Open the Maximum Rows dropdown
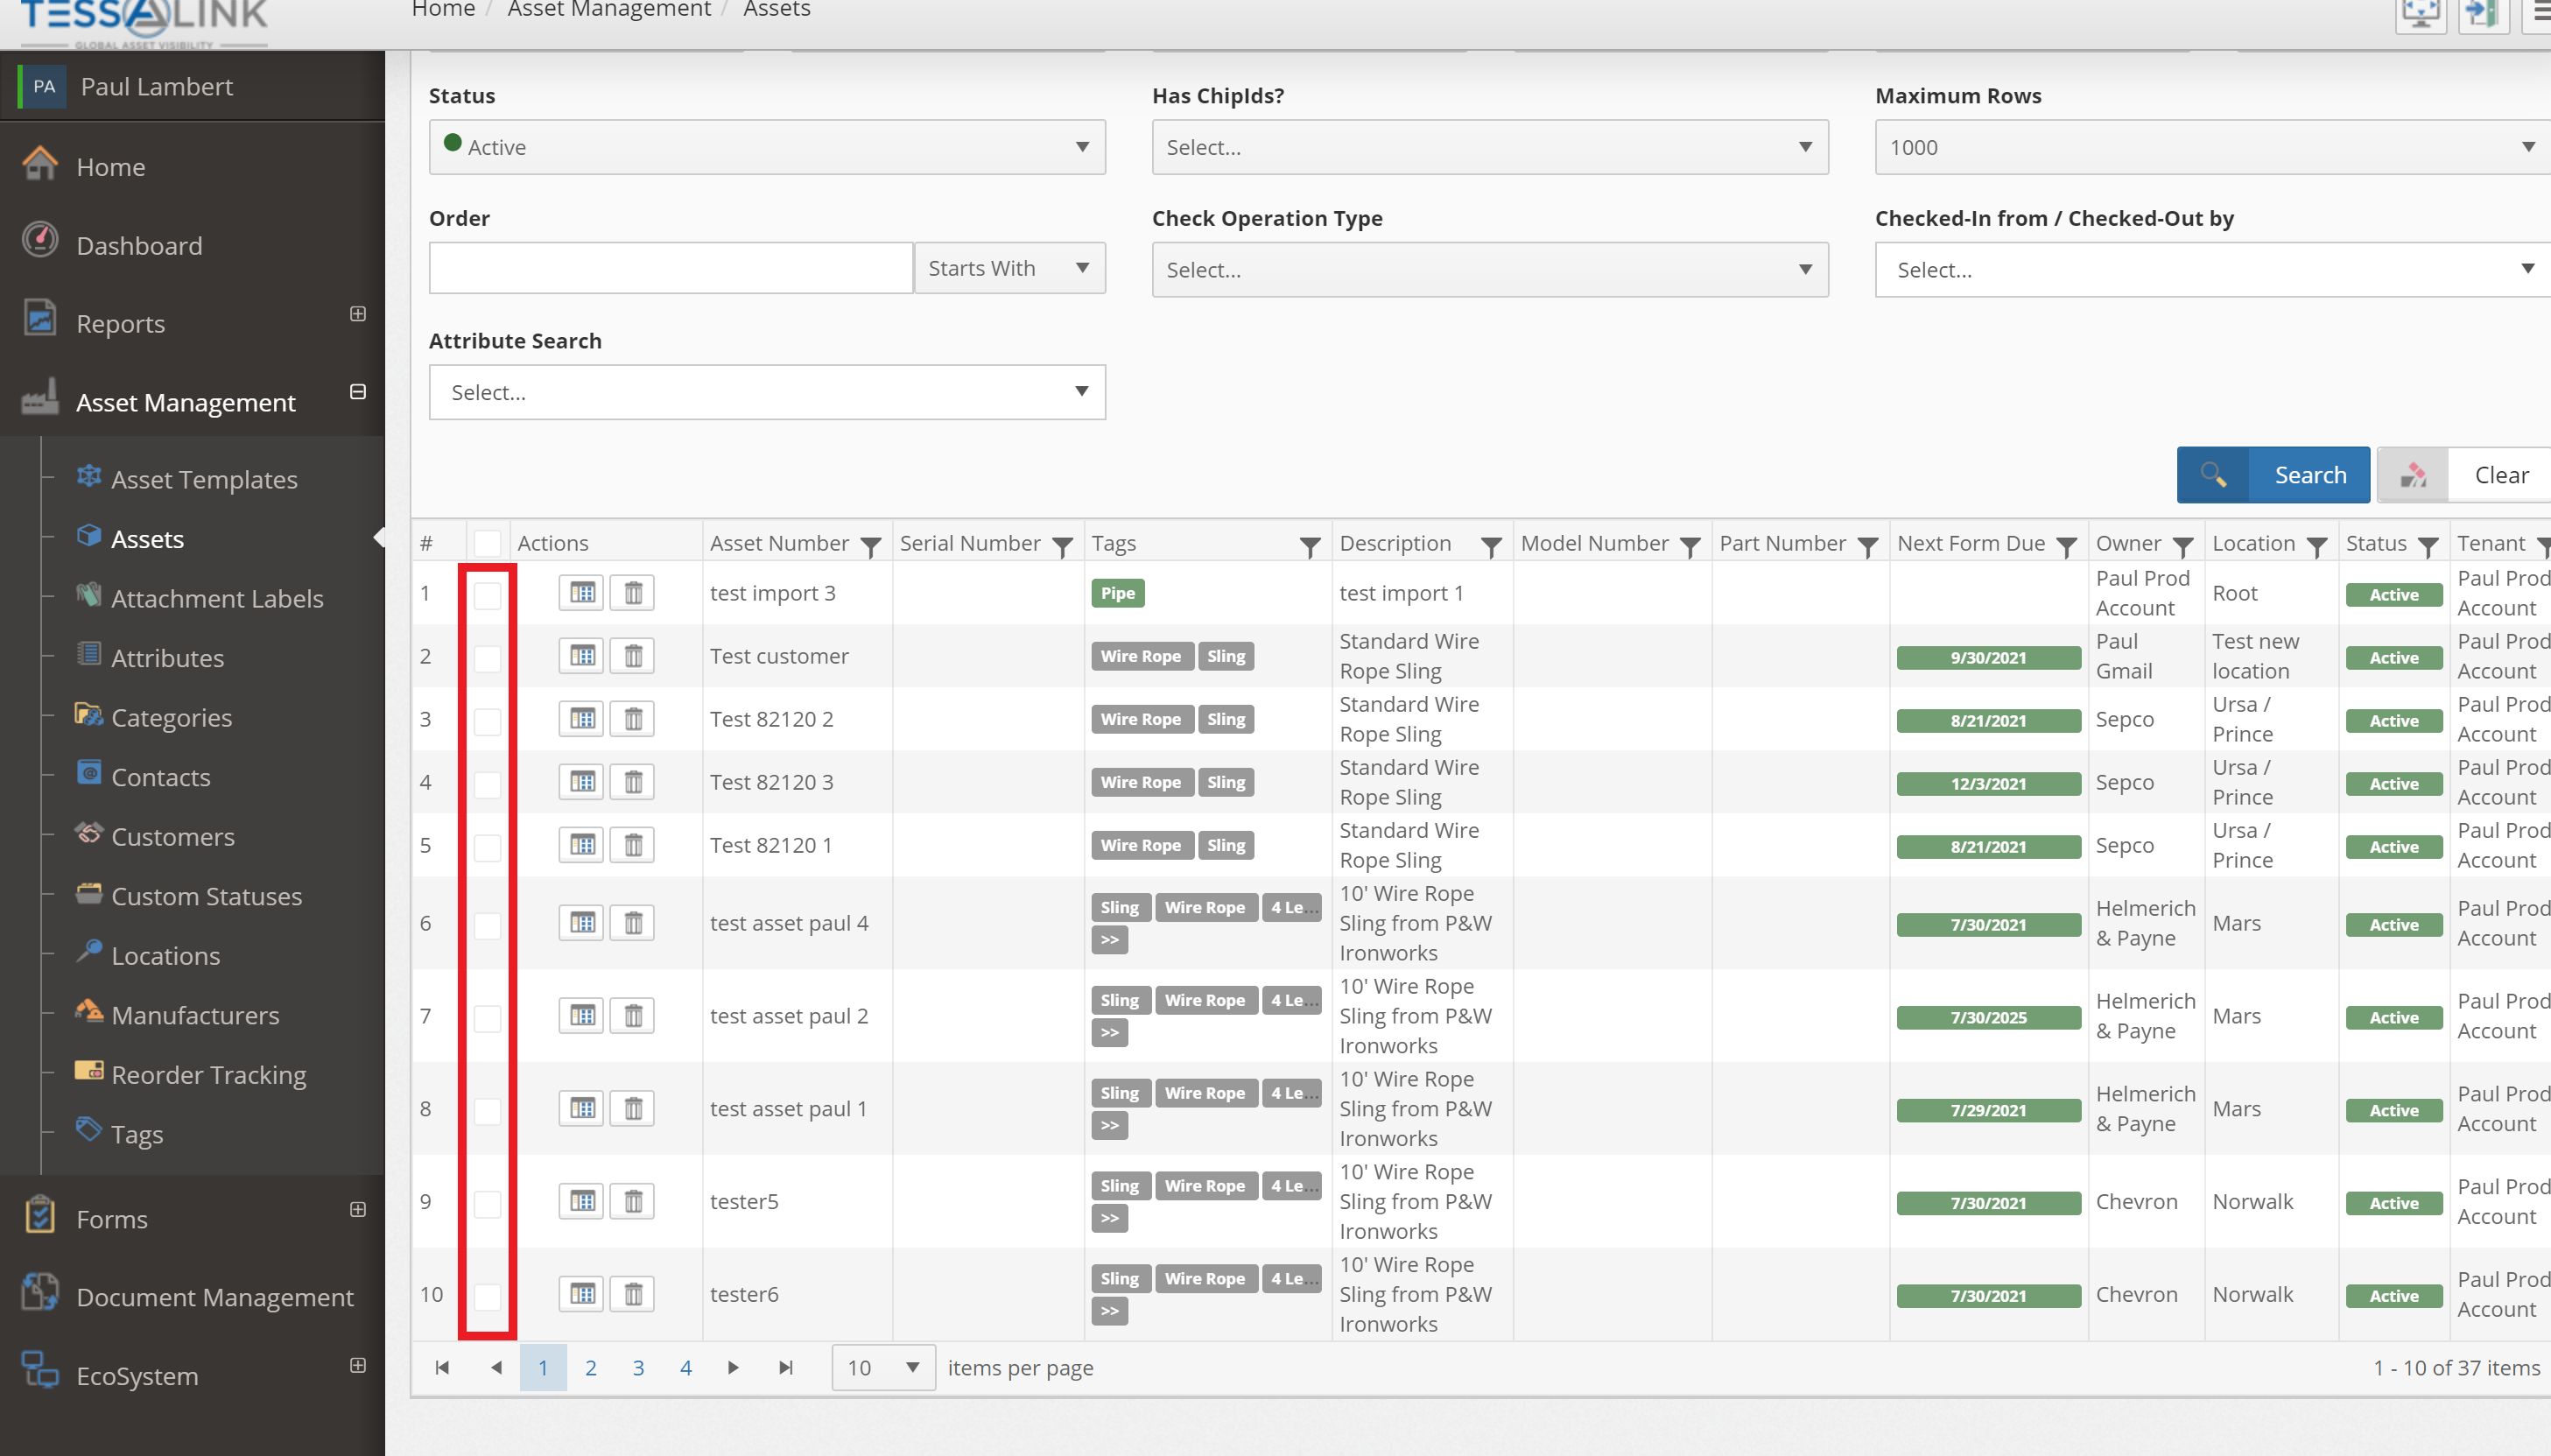 coord(2213,147)
